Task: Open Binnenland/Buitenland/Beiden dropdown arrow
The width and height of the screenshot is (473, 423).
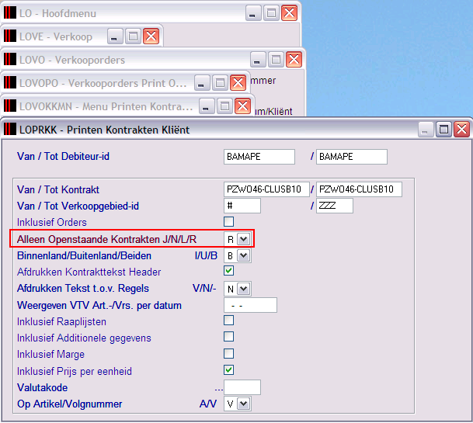Action: pos(243,255)
